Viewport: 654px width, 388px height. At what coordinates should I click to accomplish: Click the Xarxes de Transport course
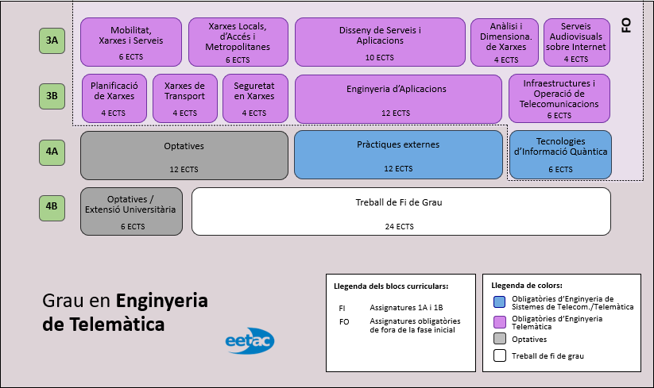click(184, 98)
